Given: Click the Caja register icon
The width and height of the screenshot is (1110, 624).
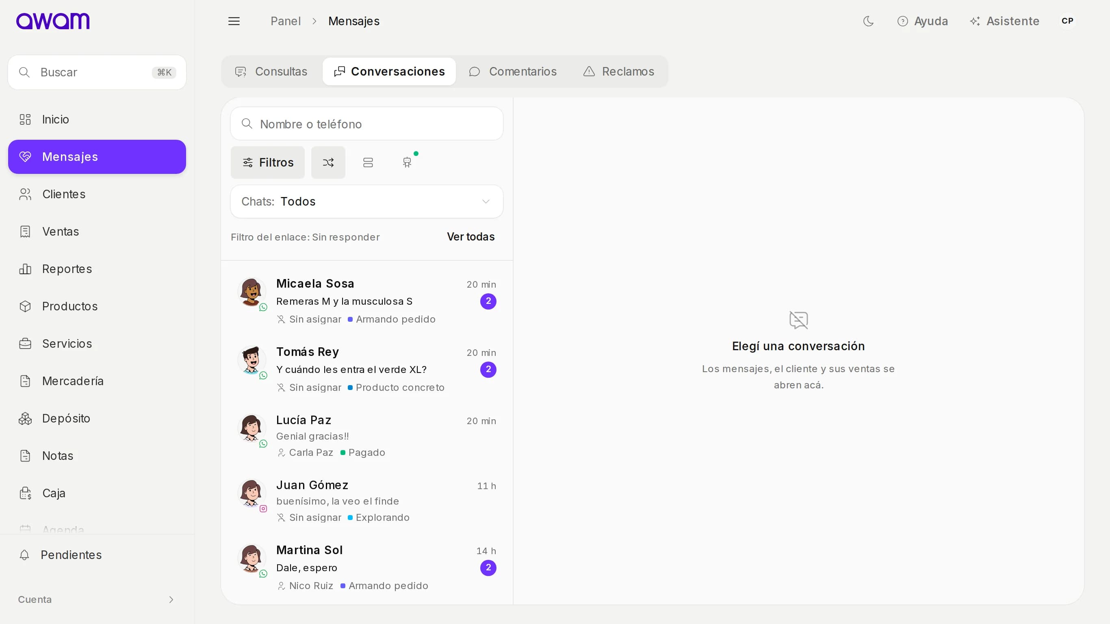Looking at the screenshot, I should pyautogui.click(x=25, y=493).
